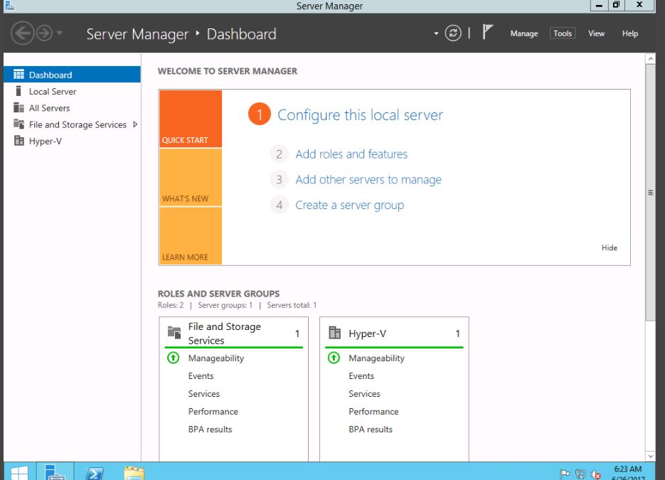665x480 pixels.
Task: Open the Manage menu
Action: [x=524, y=33]
